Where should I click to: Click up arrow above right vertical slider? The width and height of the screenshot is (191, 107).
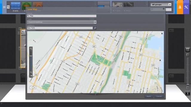click(188, 55)
